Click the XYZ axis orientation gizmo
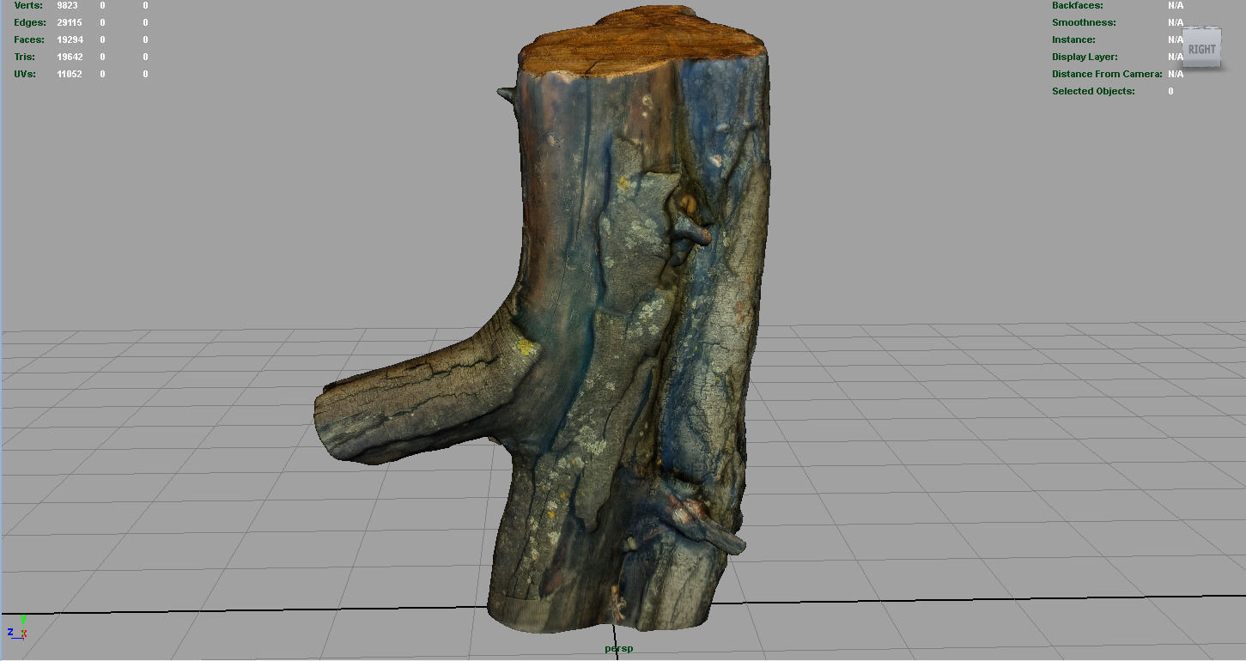1246x661 pixels. click(x=18, y=628)
